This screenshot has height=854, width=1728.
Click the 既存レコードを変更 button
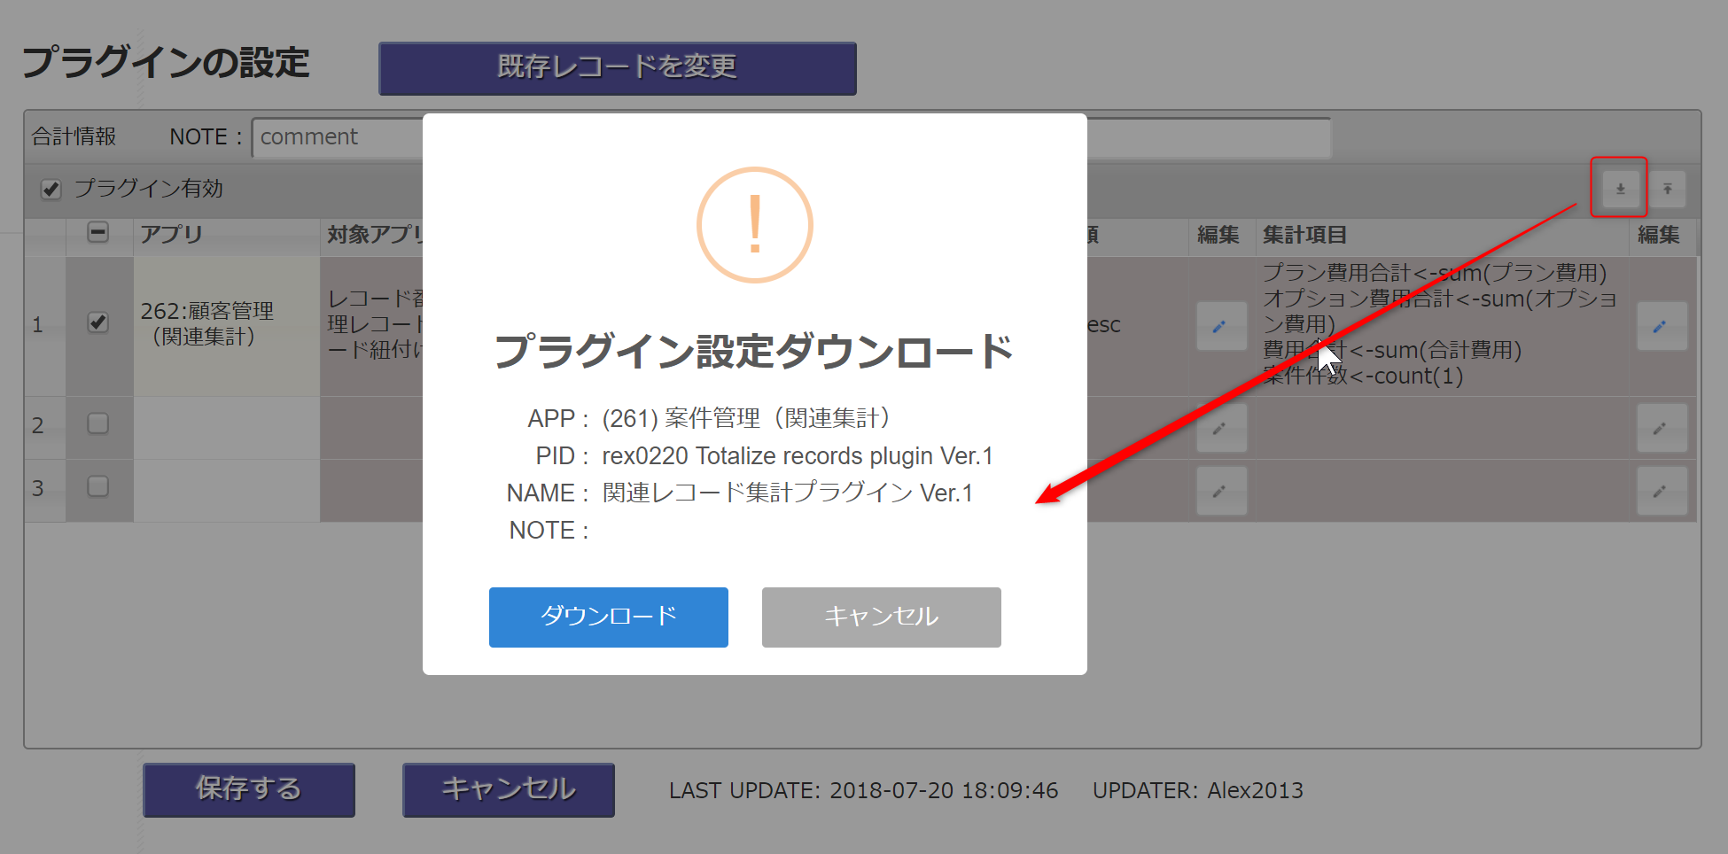(x=618, y=68)
